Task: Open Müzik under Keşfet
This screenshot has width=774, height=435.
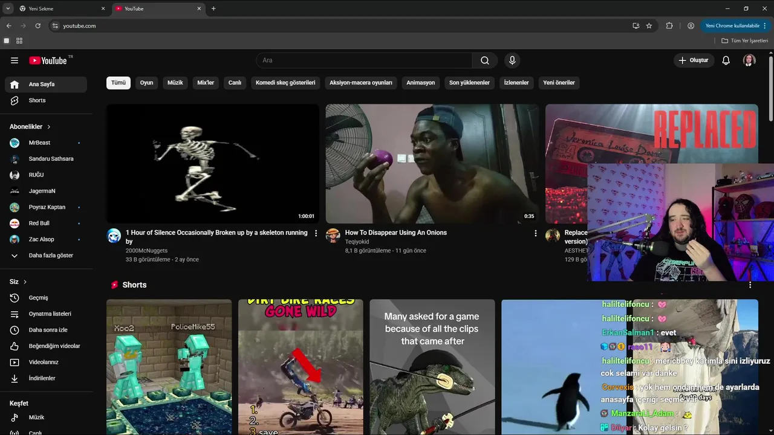Action: point(46,417)
